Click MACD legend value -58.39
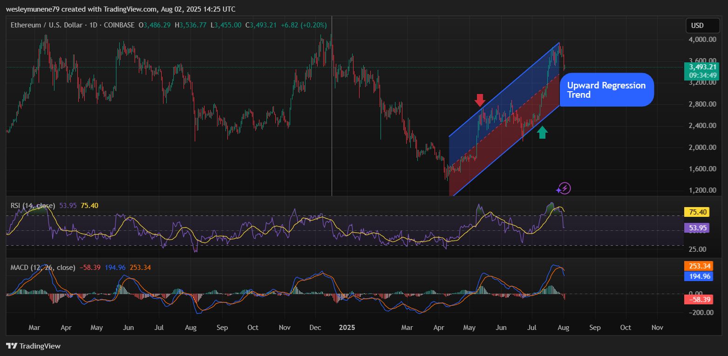Screen dimensions: 728x356 pyautogui.click(x=90, y=267)
